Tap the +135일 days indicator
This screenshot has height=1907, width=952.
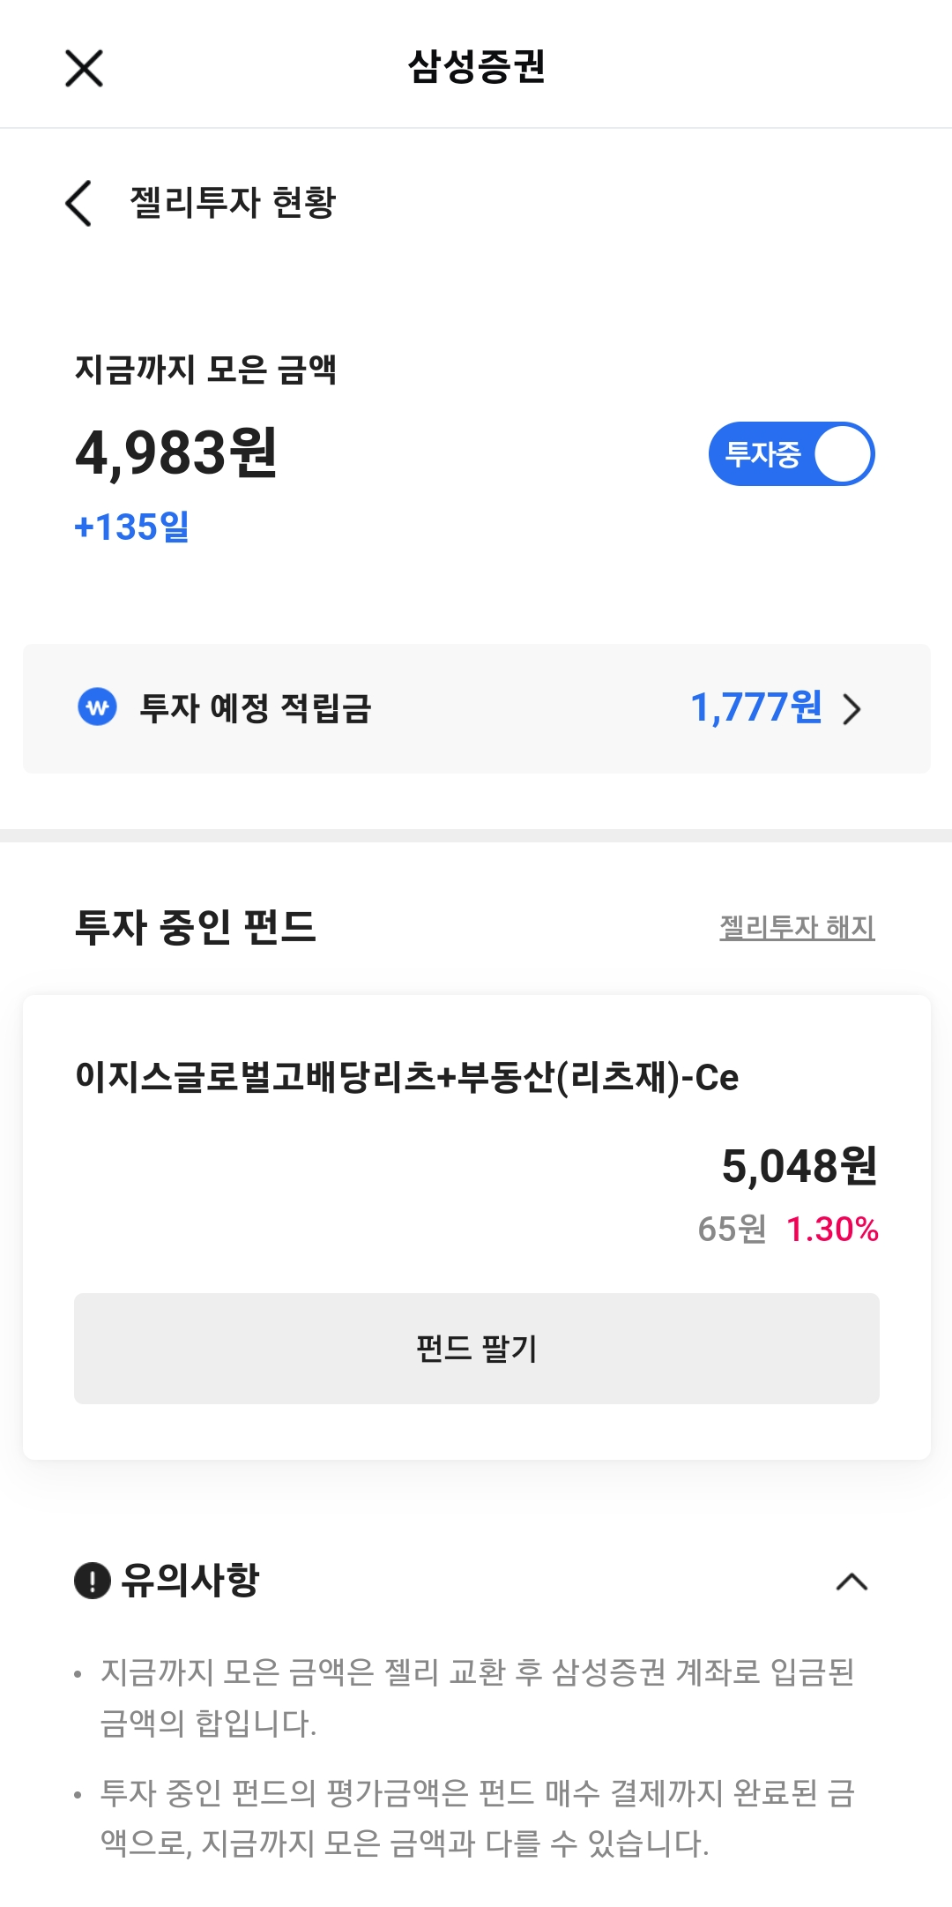(132, 527)
